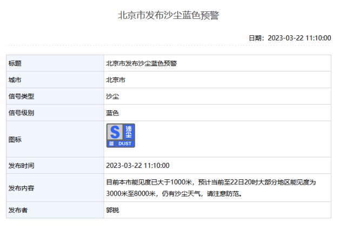Select the publisher name 郭锐
Screen dimensions: 346x228
pos(112,210)
